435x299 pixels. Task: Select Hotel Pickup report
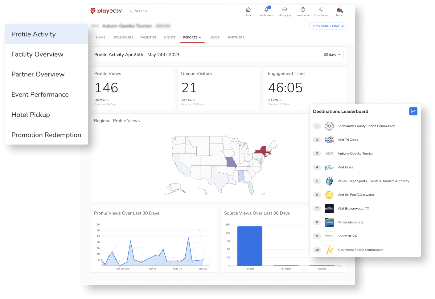46,115
